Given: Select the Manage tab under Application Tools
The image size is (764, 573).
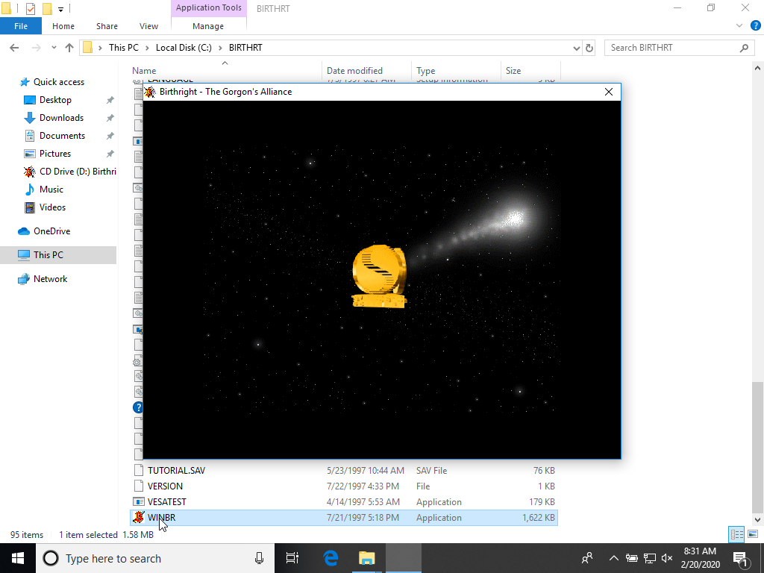Looking at the screenshot, I should point(208,26).
